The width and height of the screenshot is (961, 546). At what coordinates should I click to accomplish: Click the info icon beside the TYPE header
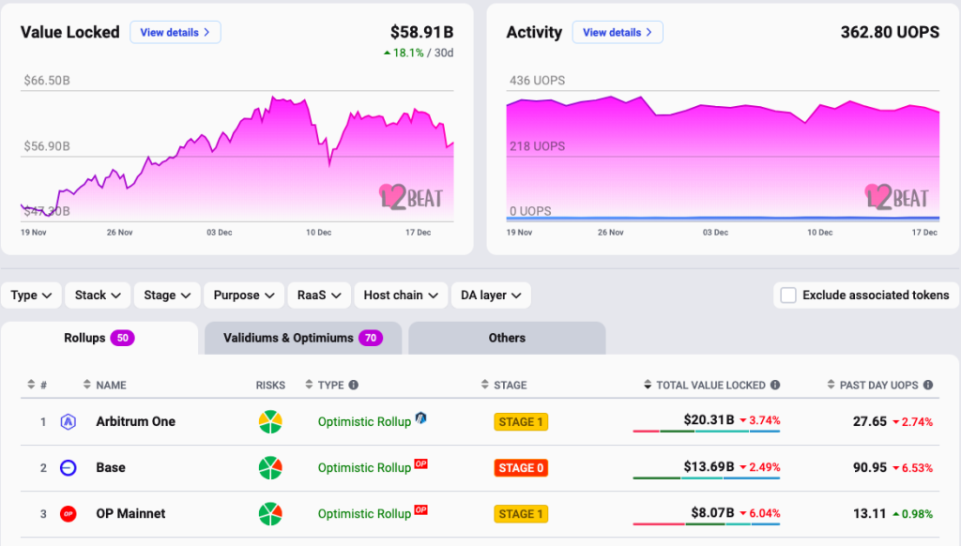[x=354, y=385]
